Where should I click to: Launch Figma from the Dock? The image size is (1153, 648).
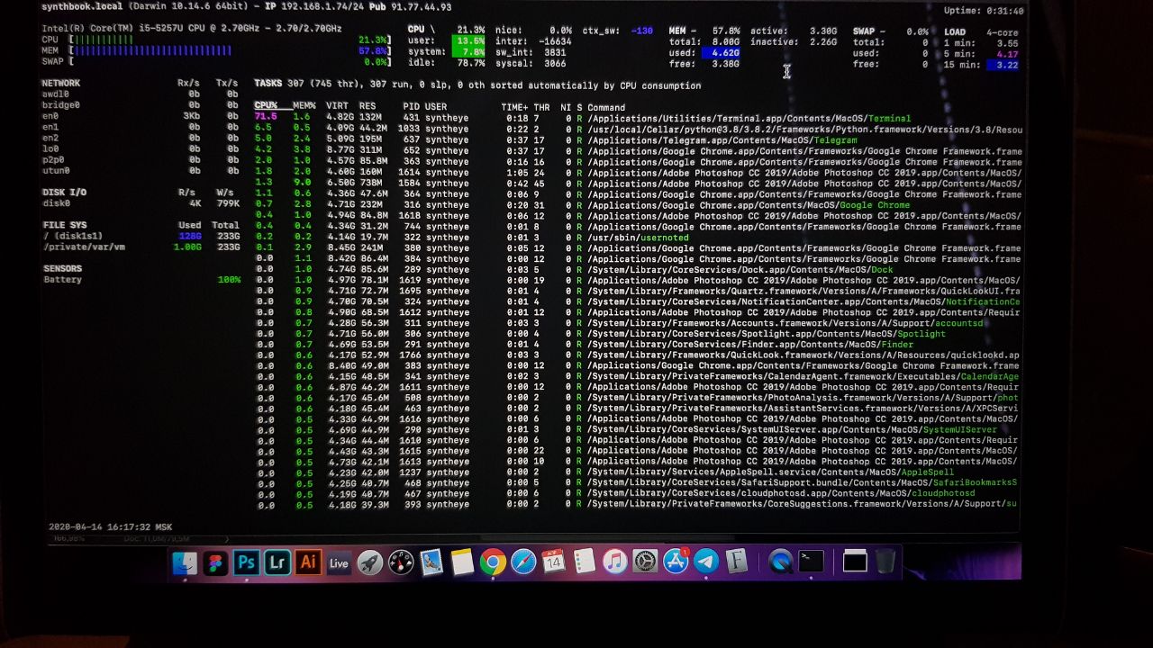(x=214, y=563)
